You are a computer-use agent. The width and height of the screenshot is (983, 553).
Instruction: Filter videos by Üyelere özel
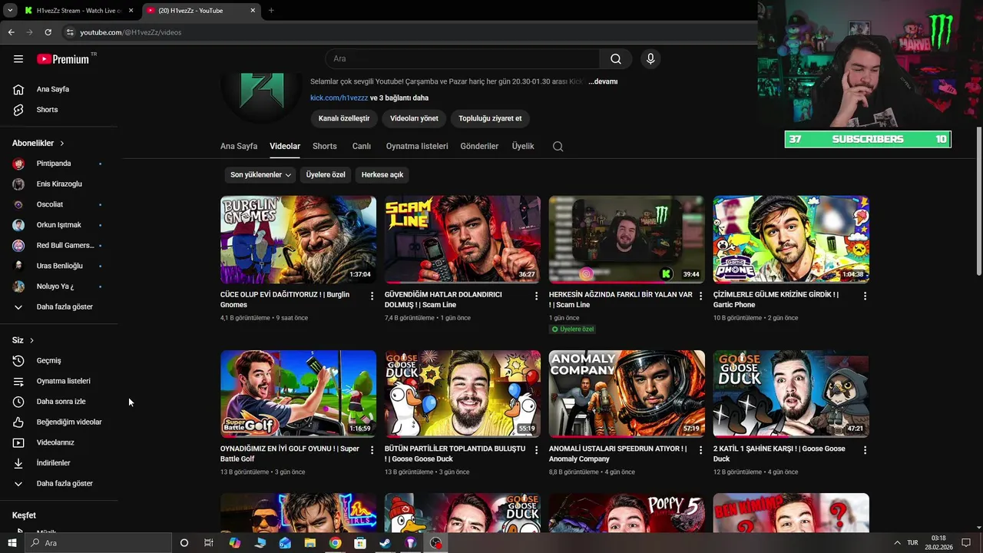tap(326, 175)
